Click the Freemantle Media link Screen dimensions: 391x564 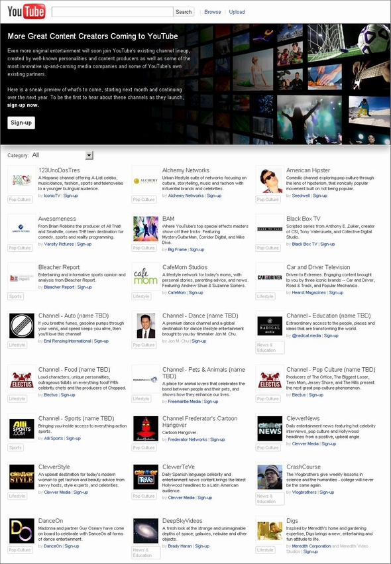click(x=184, y=402)
